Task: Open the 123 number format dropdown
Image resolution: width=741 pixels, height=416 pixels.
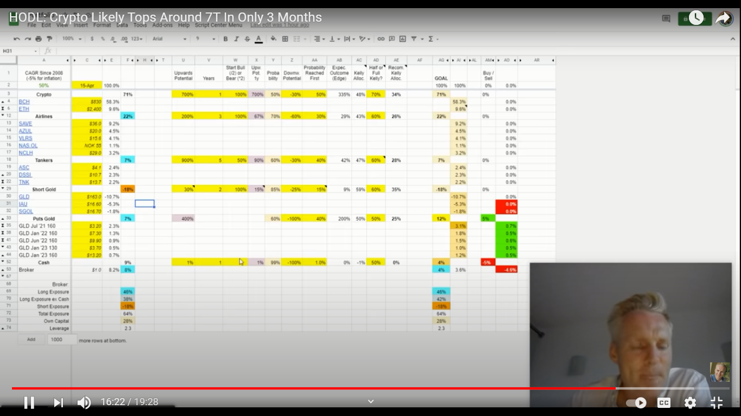Action: [x=137, y=39]
